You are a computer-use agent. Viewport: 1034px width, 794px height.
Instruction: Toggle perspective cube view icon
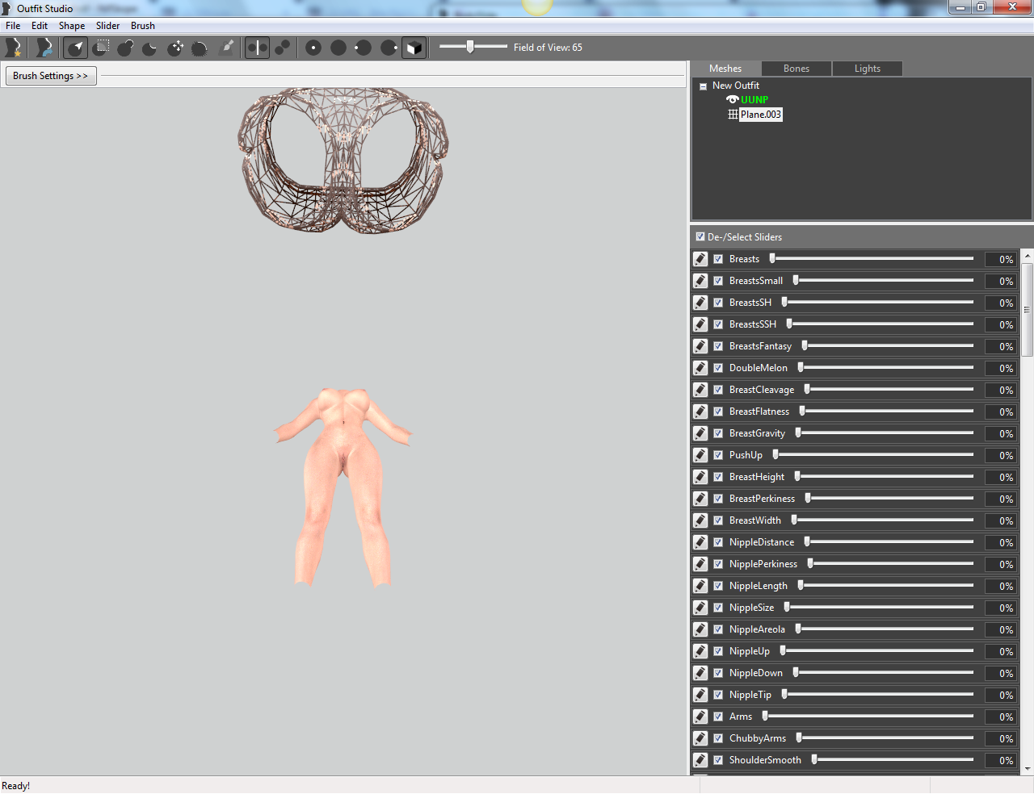tap(414, 48)
